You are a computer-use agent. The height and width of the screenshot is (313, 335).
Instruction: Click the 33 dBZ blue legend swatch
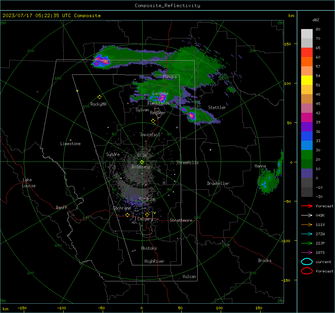pos(307,136)
